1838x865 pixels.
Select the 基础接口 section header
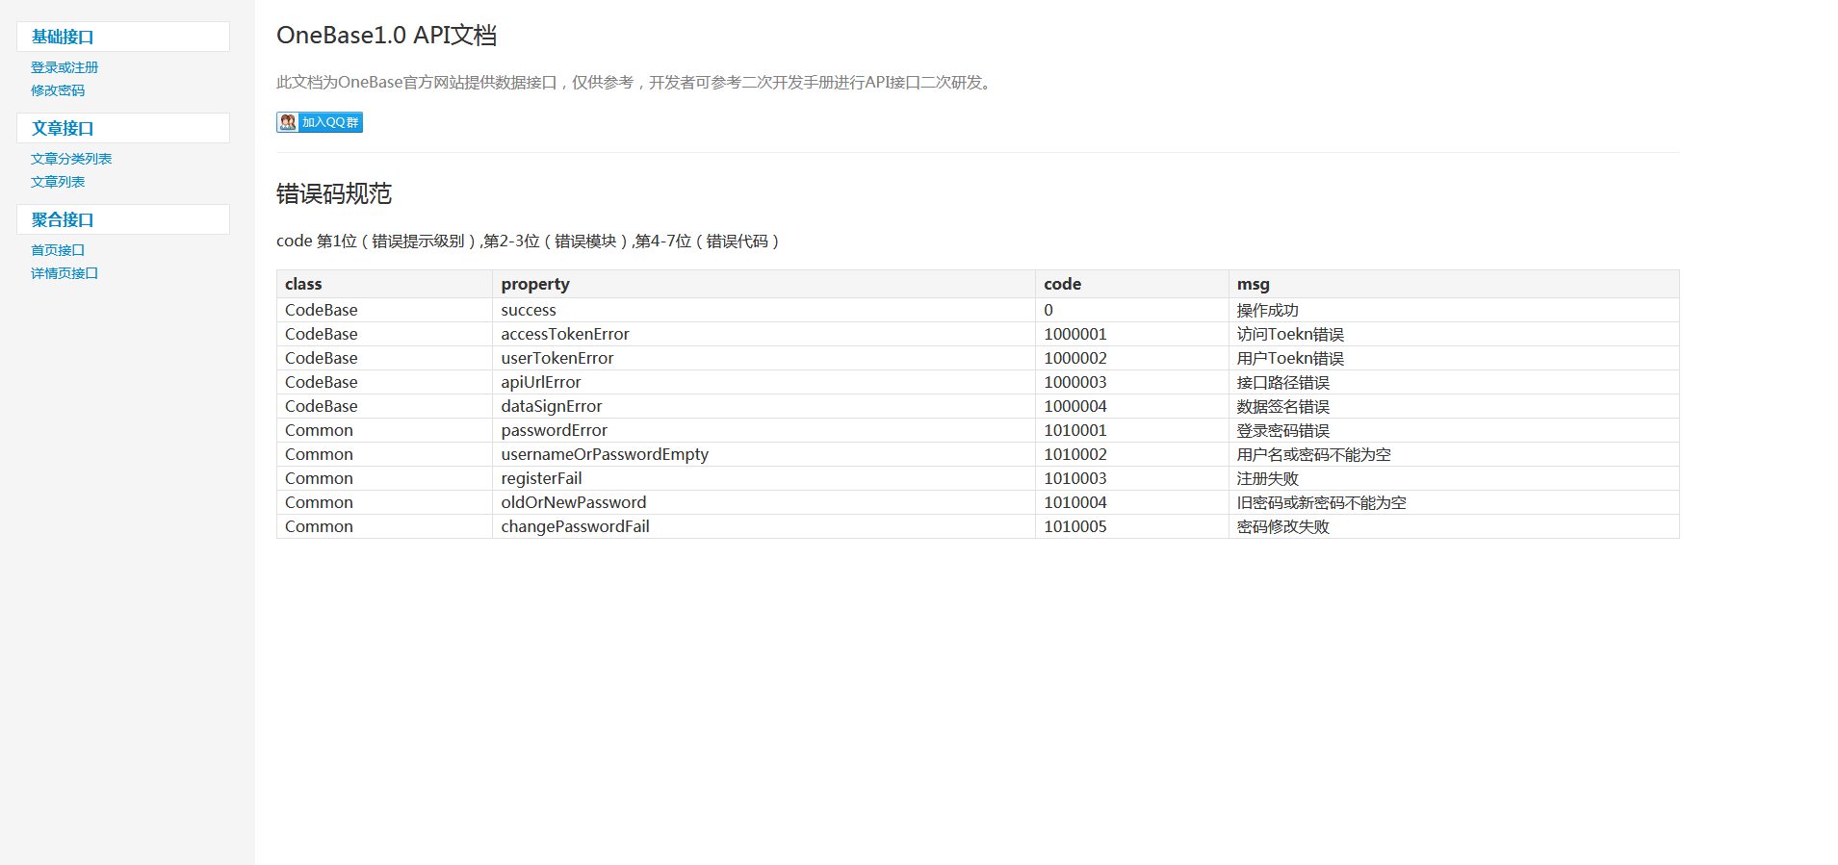(123, 37)
